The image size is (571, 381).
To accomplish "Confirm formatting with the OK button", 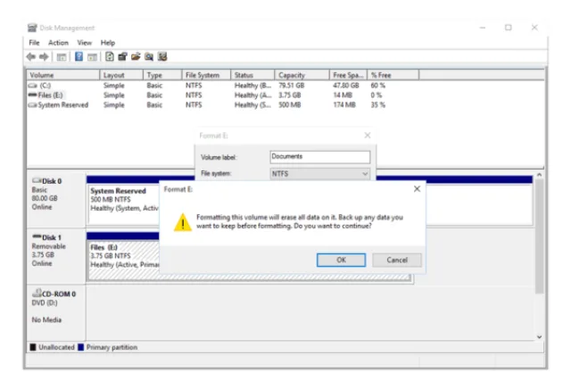I will [341, 260].
